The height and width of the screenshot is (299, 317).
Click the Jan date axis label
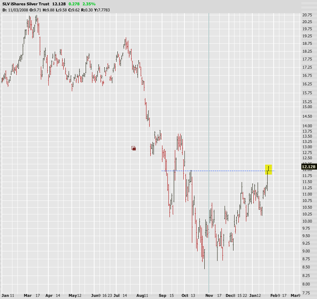(x=5, y=295)
